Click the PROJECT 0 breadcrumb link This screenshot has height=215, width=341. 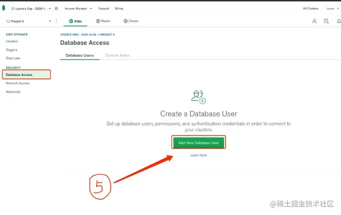point(107,34)
